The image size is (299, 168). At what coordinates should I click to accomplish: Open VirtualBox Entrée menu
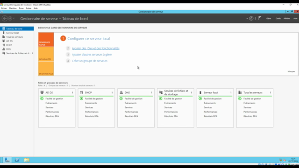[28, 8]
